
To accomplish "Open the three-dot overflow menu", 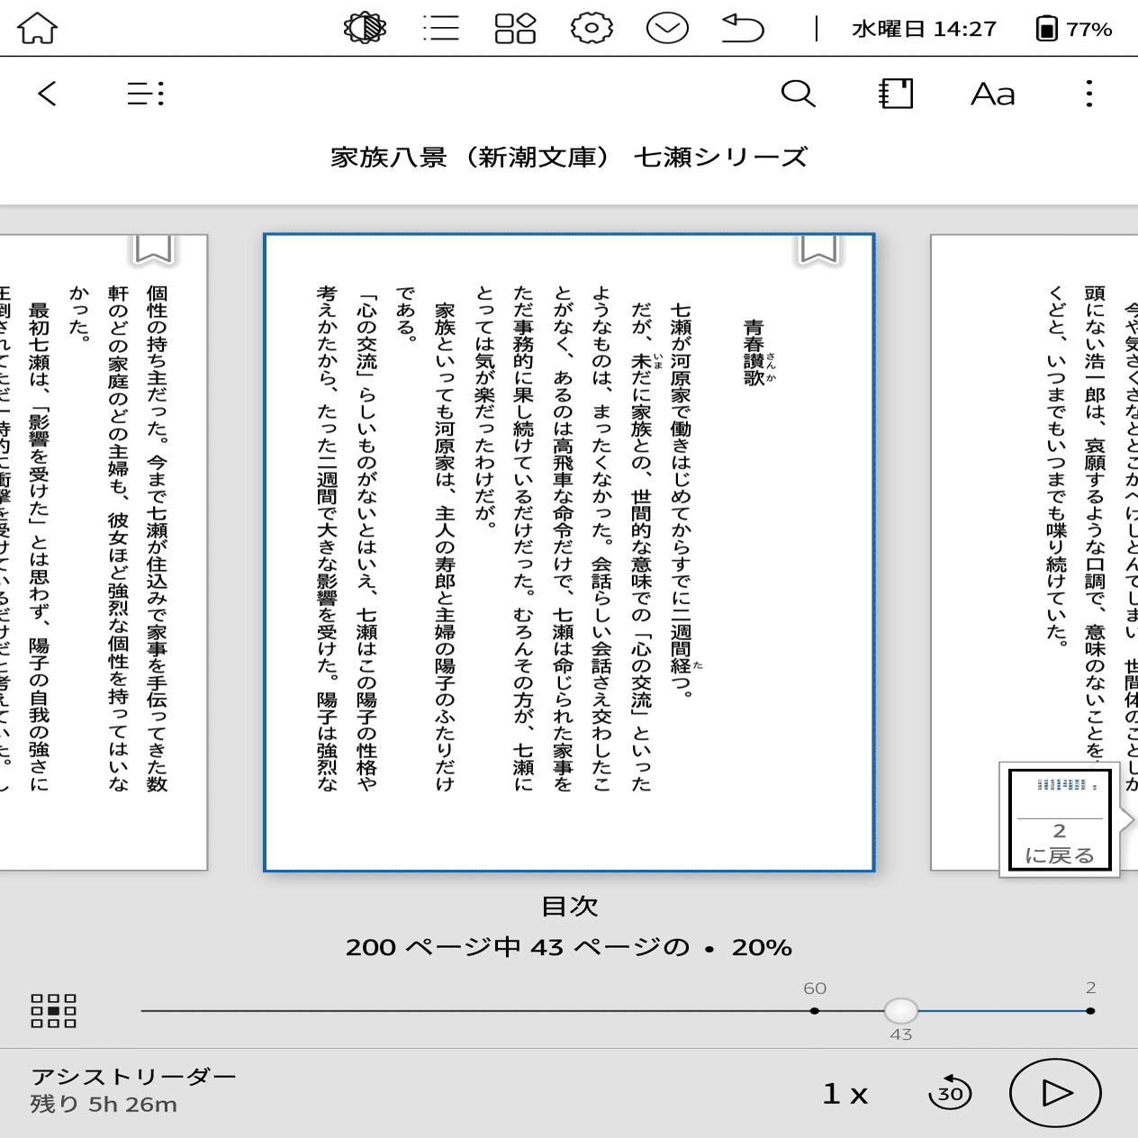I will point(1089,93).
